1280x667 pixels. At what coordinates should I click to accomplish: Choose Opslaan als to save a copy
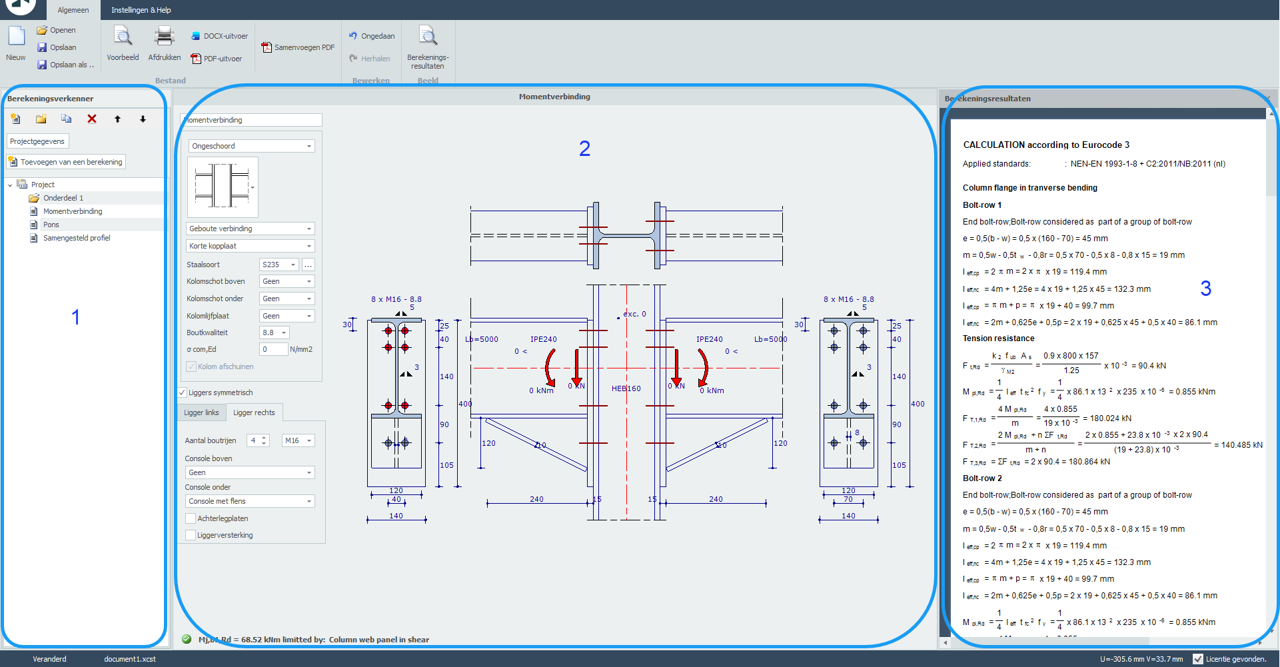(65, 65)
